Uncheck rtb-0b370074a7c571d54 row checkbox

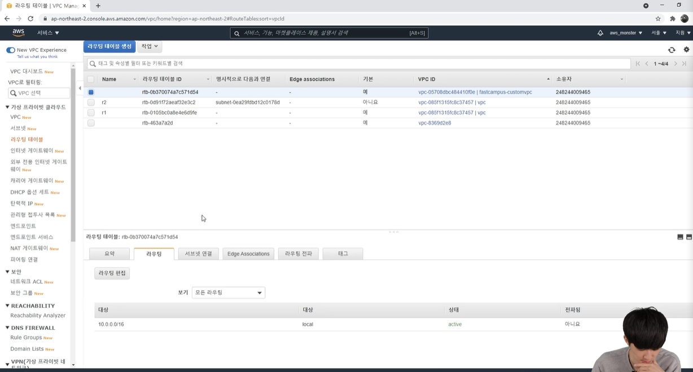(x=91, y=92)
